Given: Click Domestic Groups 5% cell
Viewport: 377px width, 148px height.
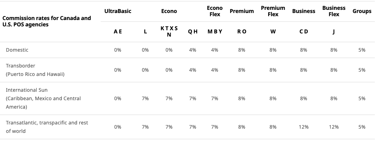Looking at the screenshot, I should pos(362,50).
